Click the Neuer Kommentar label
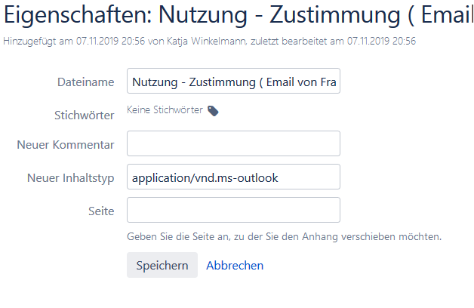The image size is (474, 308). [x=66, y=145]
